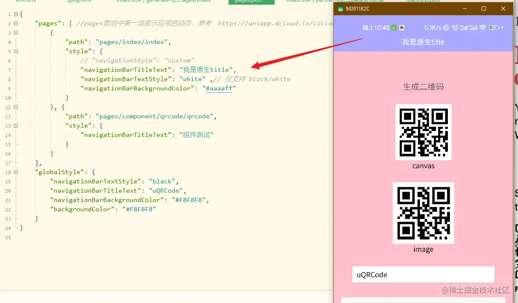Click the "image" label under the second QR
518x303 pixels.
click(423, 249)
